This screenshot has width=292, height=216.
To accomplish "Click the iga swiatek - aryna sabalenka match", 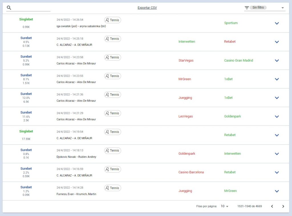I will click(81, 26).
